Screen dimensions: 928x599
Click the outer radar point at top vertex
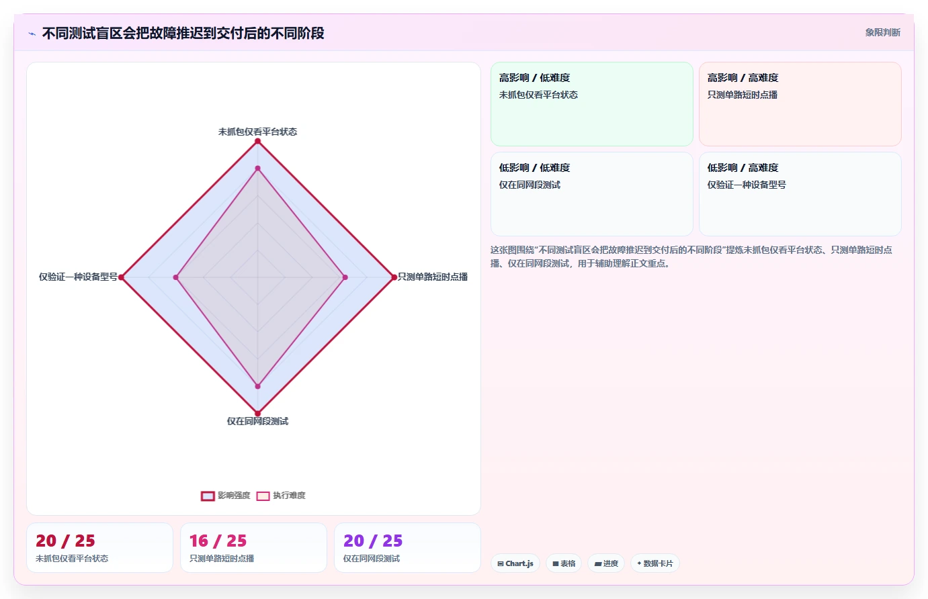click(257, 141)
